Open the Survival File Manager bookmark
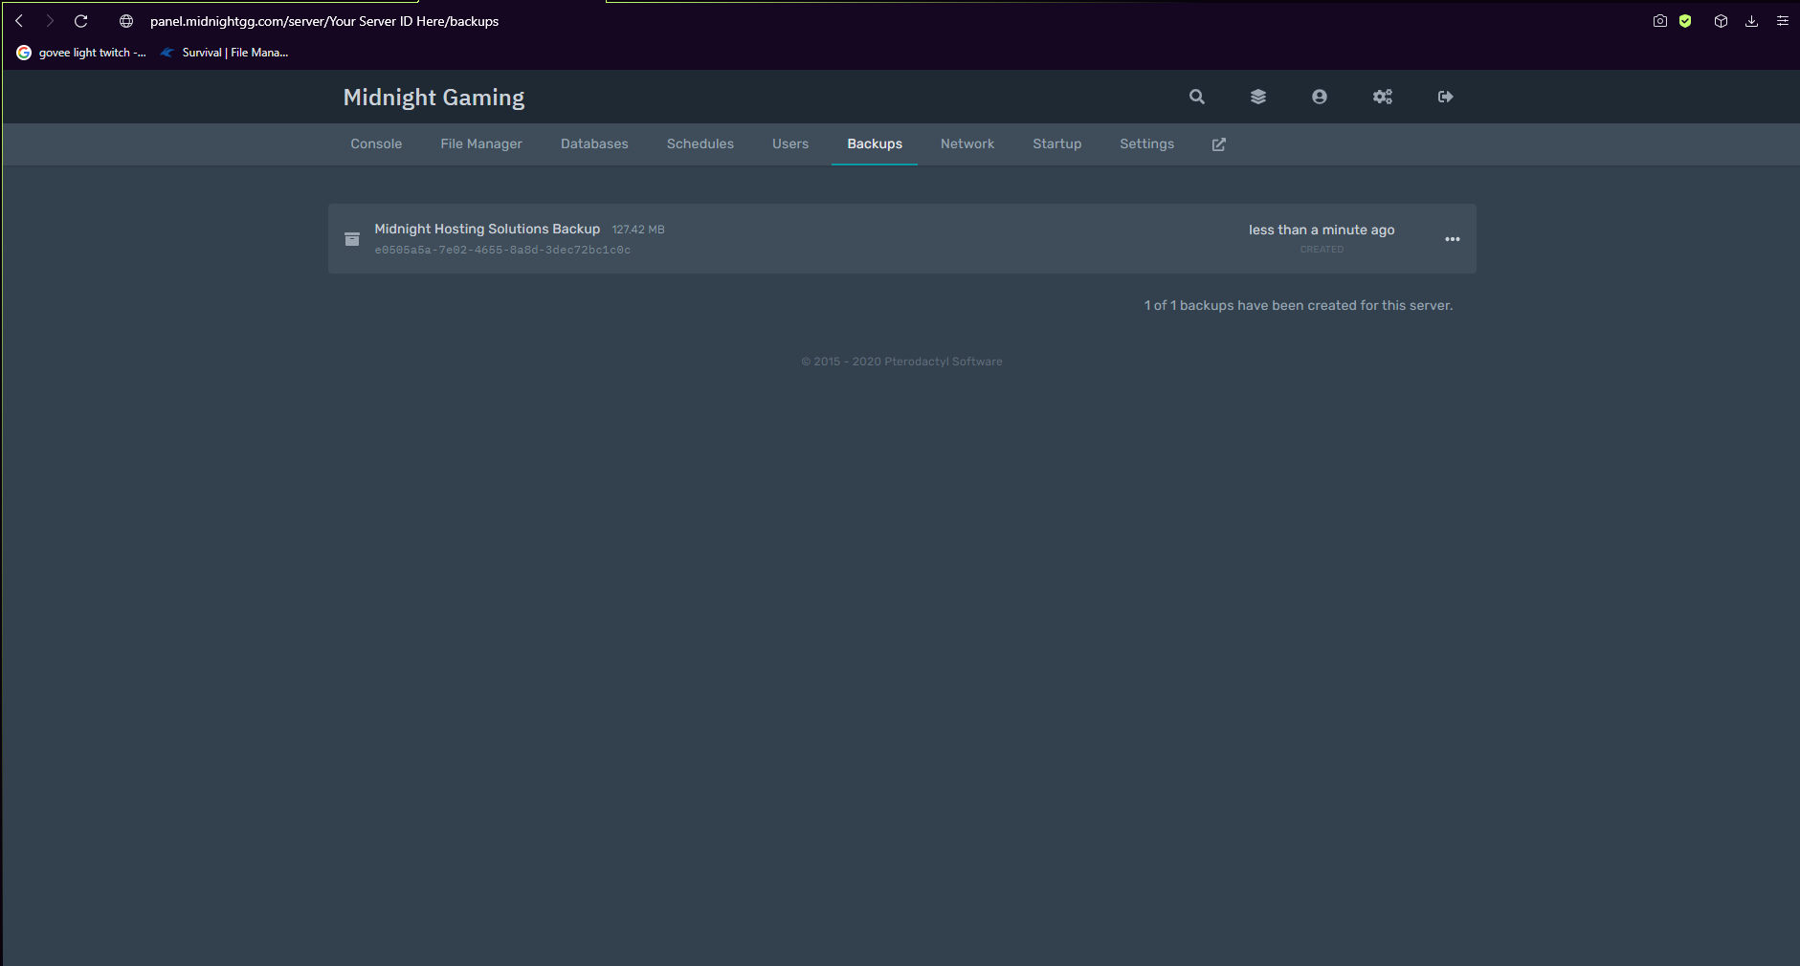This screenshot has height=966, width=1800. click(x=224, y=53)
